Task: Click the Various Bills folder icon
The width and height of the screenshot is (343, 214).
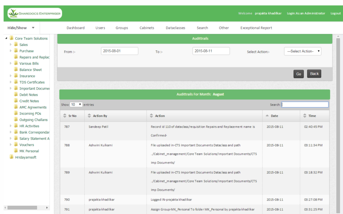Action: (x=16, y=63)
